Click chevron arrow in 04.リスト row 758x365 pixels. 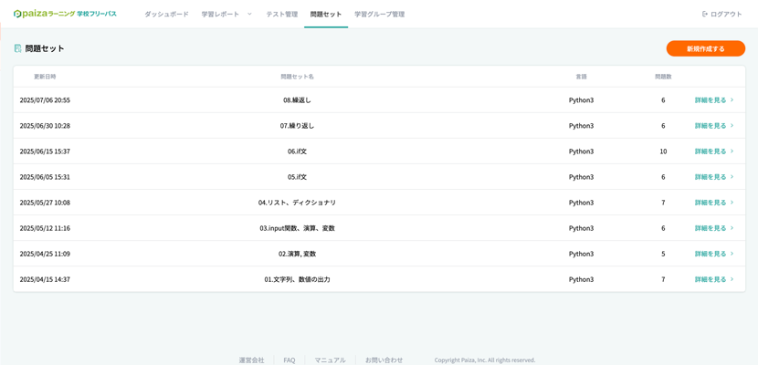point(732,203)
